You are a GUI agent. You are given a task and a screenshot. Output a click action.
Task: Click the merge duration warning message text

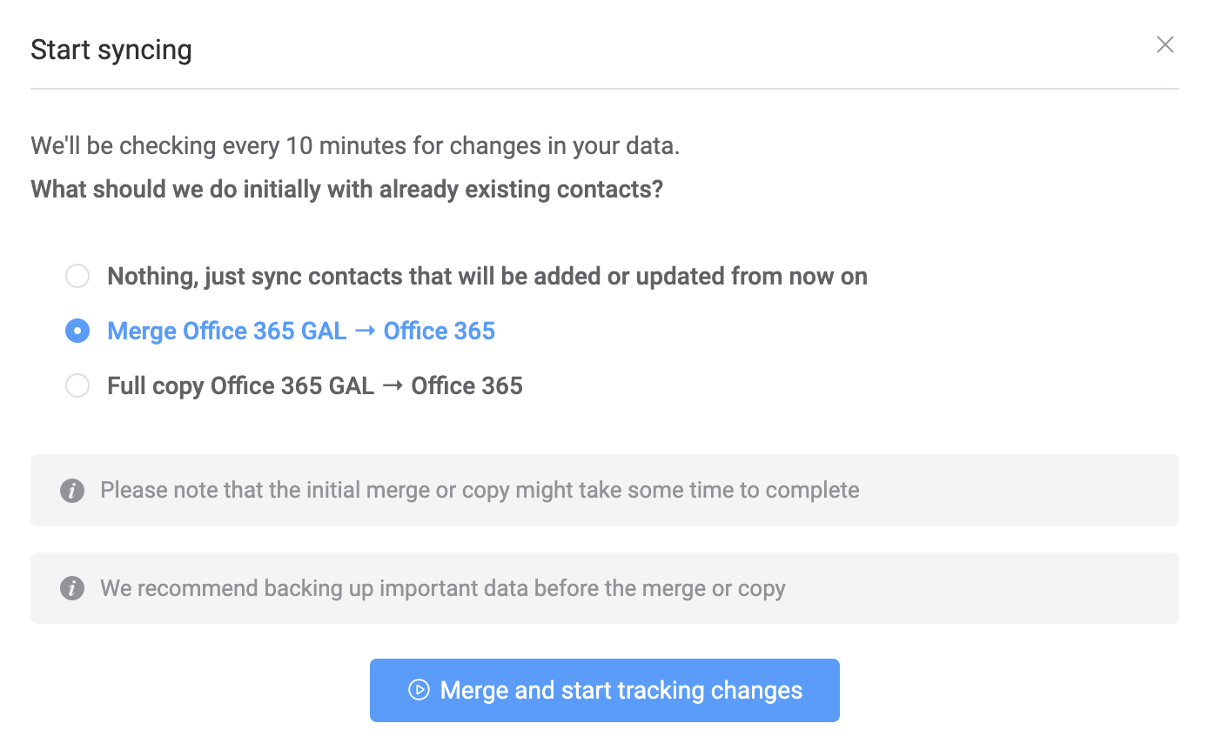click(478, 490)
